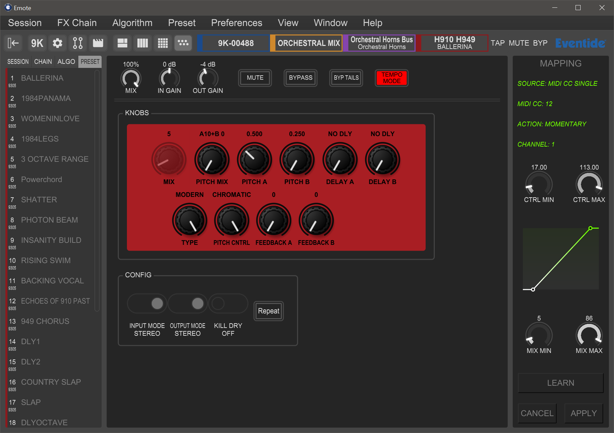Open the Algorithm menu
This screenshot has width=614, height=433.
coord(132,23)
